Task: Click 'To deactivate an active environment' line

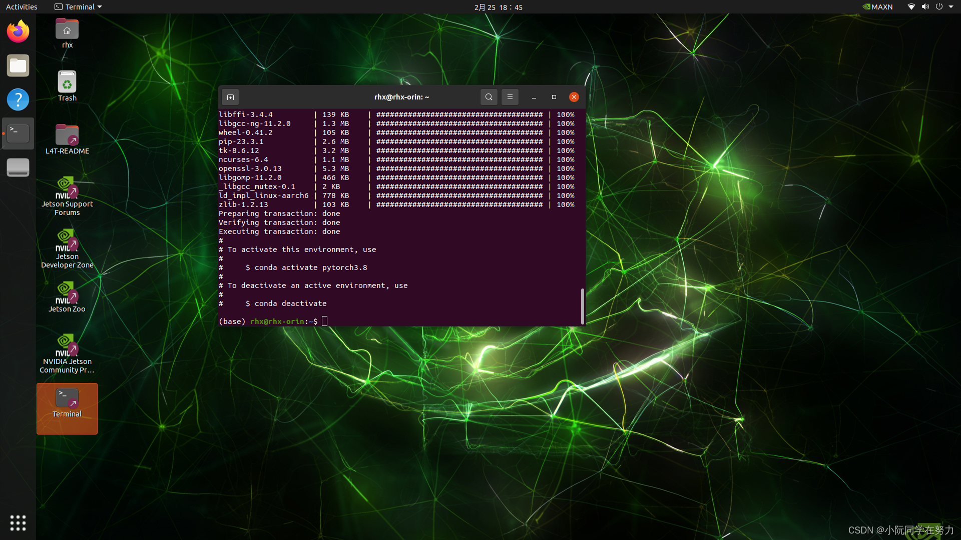Action: pyautogui.click(x=313, y=285)
